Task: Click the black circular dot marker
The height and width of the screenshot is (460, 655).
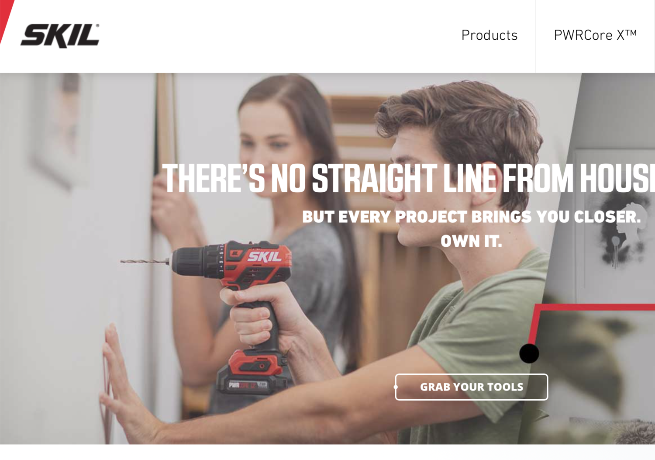Action: [529, 353]
